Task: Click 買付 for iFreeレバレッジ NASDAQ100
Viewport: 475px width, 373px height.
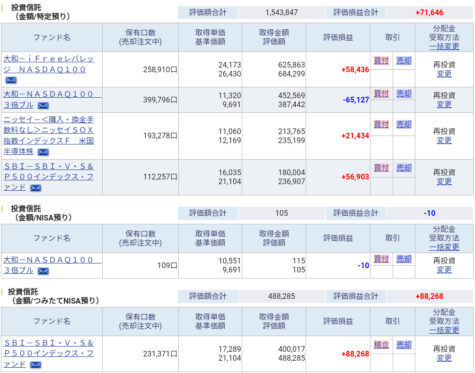Action: pos(381,61)
